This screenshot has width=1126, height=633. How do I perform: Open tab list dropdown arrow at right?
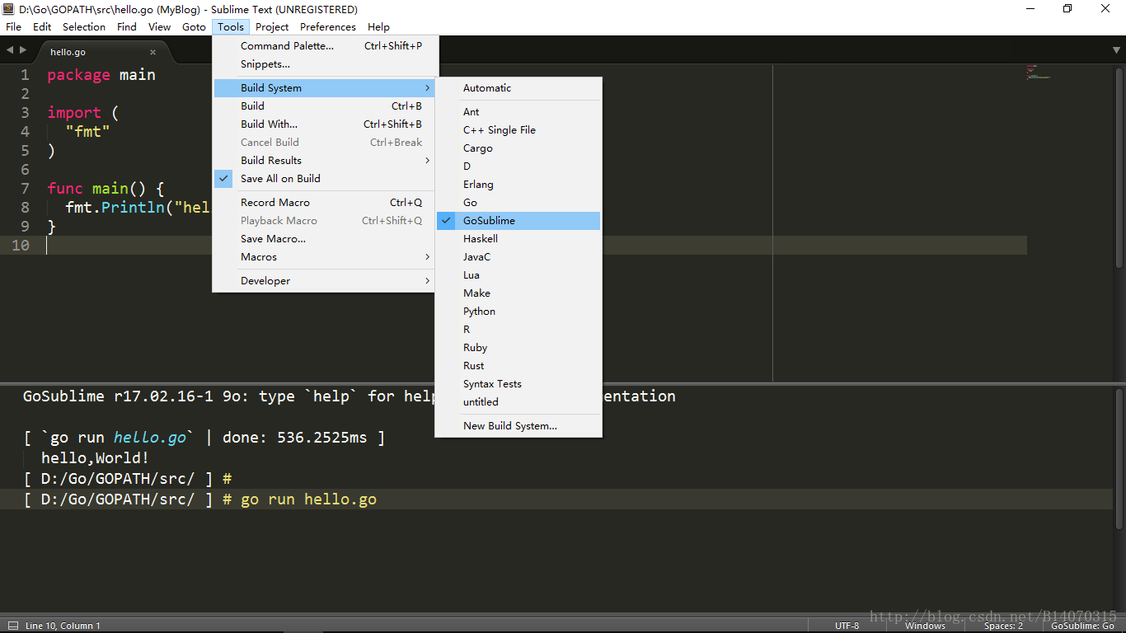pos(1116,50)
